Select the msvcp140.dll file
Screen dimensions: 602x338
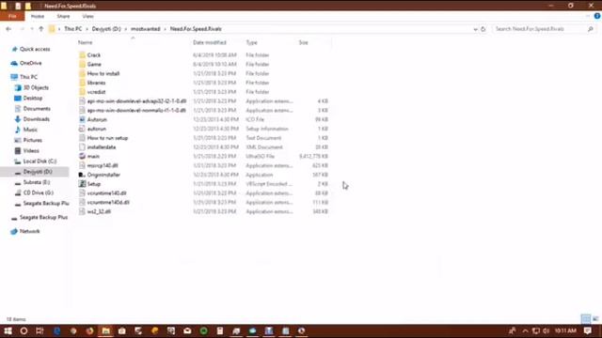tap(103, 165)
